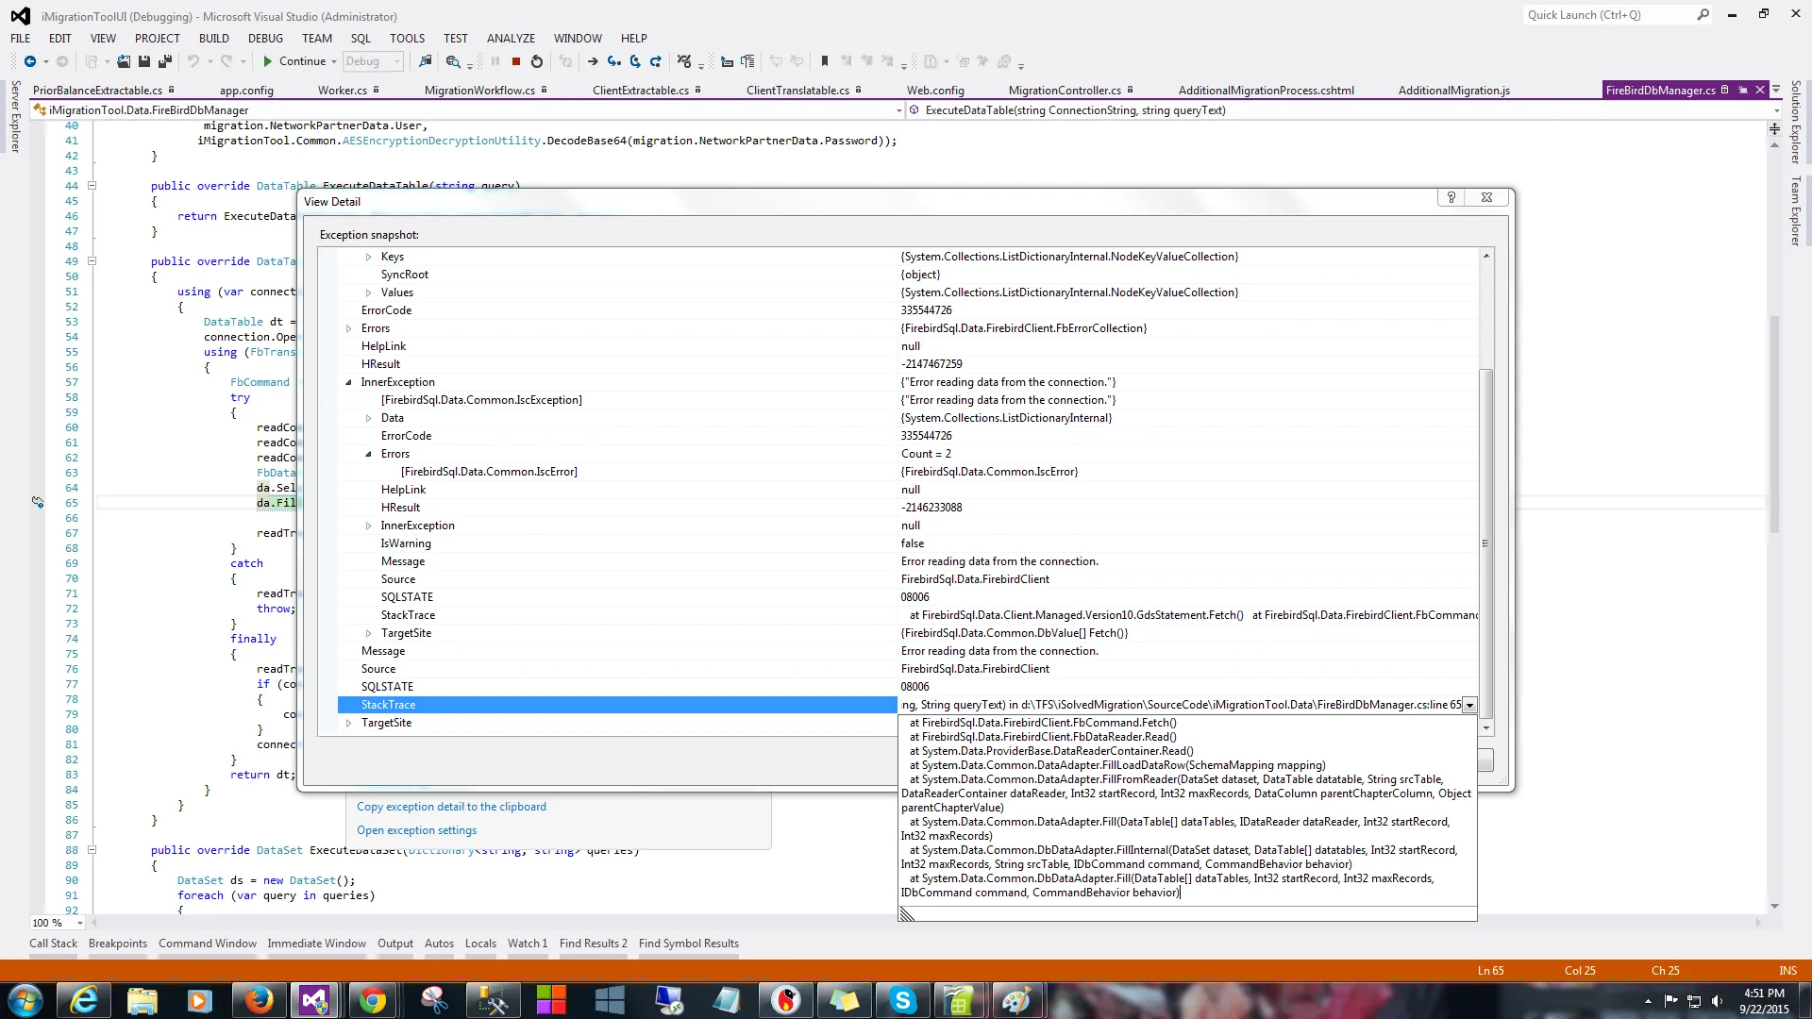This screenshot has width=1812, height=1019.
Task: Click the Restart debugging icon
Action: (x=537, y=61)
